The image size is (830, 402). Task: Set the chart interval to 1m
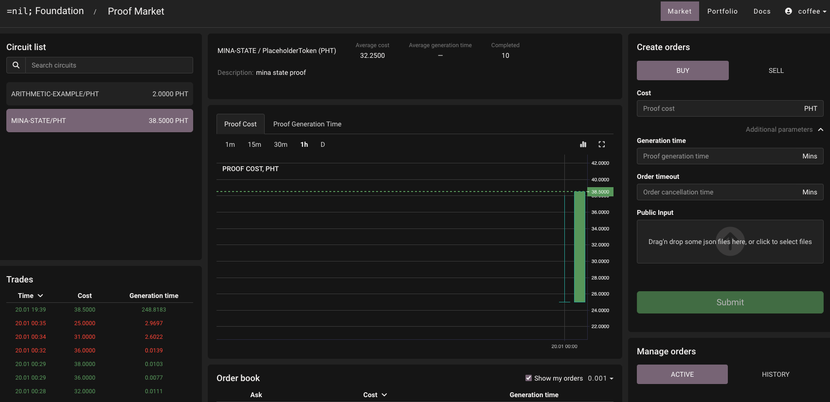(x=230, y=144)
